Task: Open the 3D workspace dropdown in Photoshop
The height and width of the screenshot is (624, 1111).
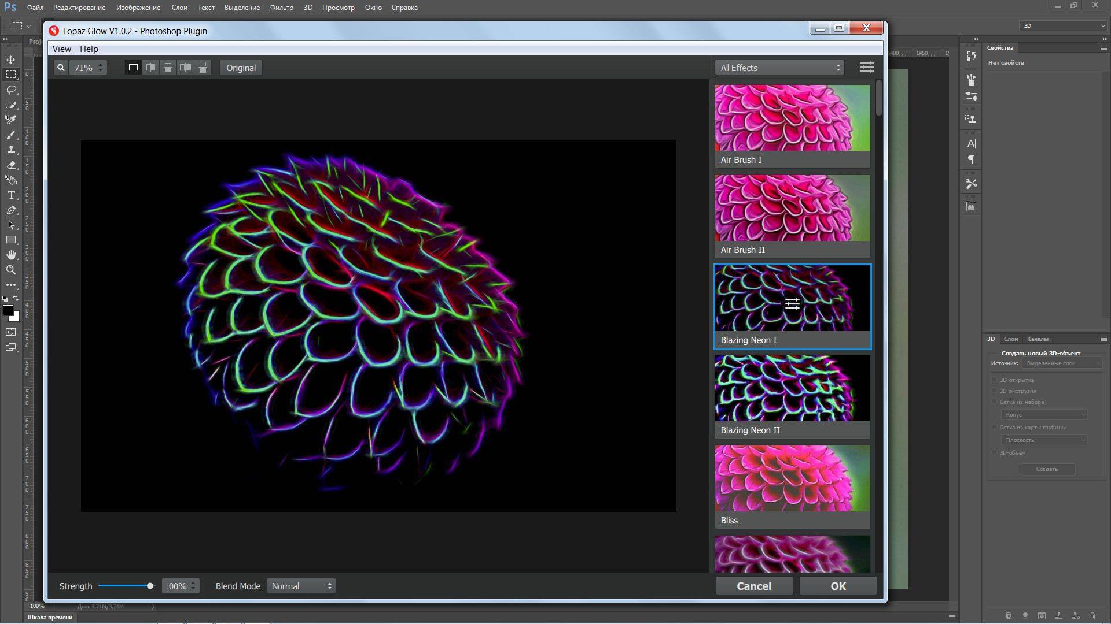Action: pos(1064,25)
